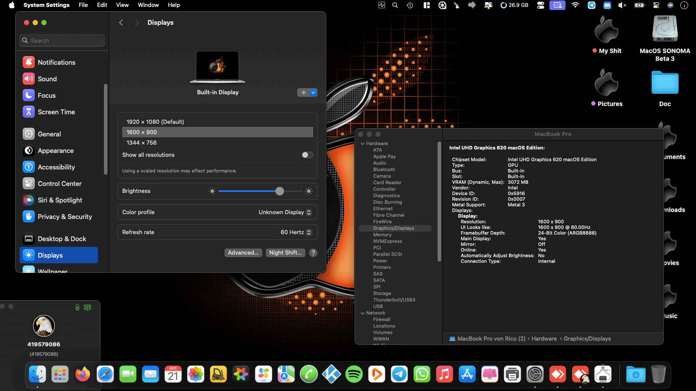
Task: Open the Color profile popup menu
Action: click(x=285, y=212)
